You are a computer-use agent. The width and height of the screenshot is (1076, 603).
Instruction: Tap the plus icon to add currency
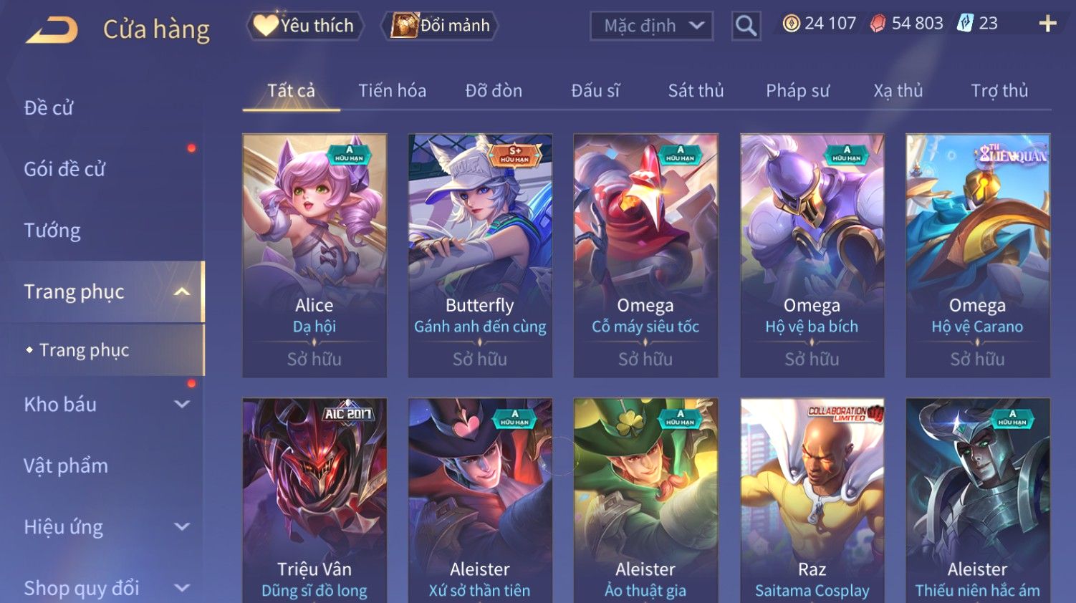point(1047,24)
